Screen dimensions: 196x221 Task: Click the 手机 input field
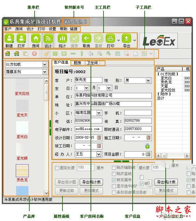pyautogui.click(x=138, y=113)
